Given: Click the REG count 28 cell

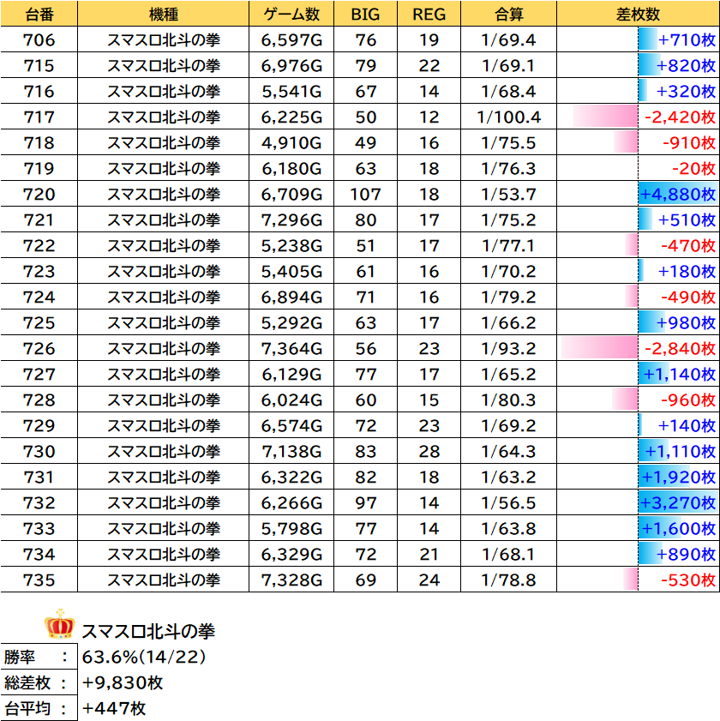Looking at the screenshot, I should coord(429,451).
